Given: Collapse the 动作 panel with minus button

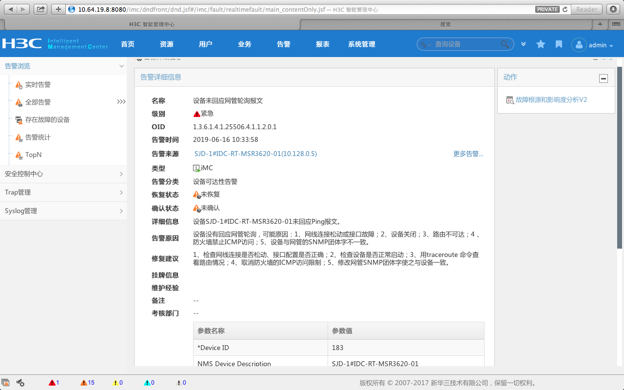Looking at the screenshot, I should 604,78.
